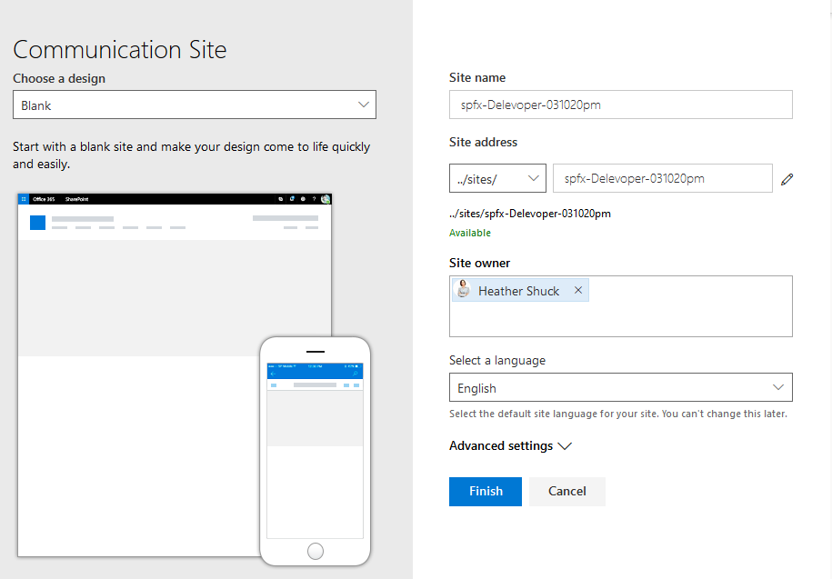Open the Choose a design dropdown
Screen dimensions: 832x579
195,105
